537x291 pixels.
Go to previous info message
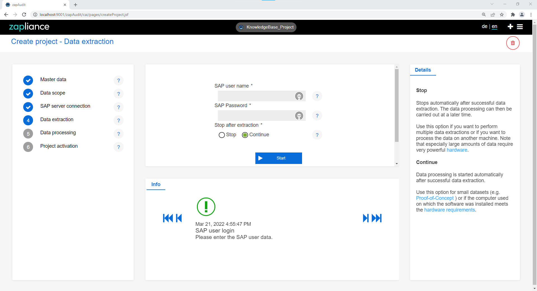179,218
